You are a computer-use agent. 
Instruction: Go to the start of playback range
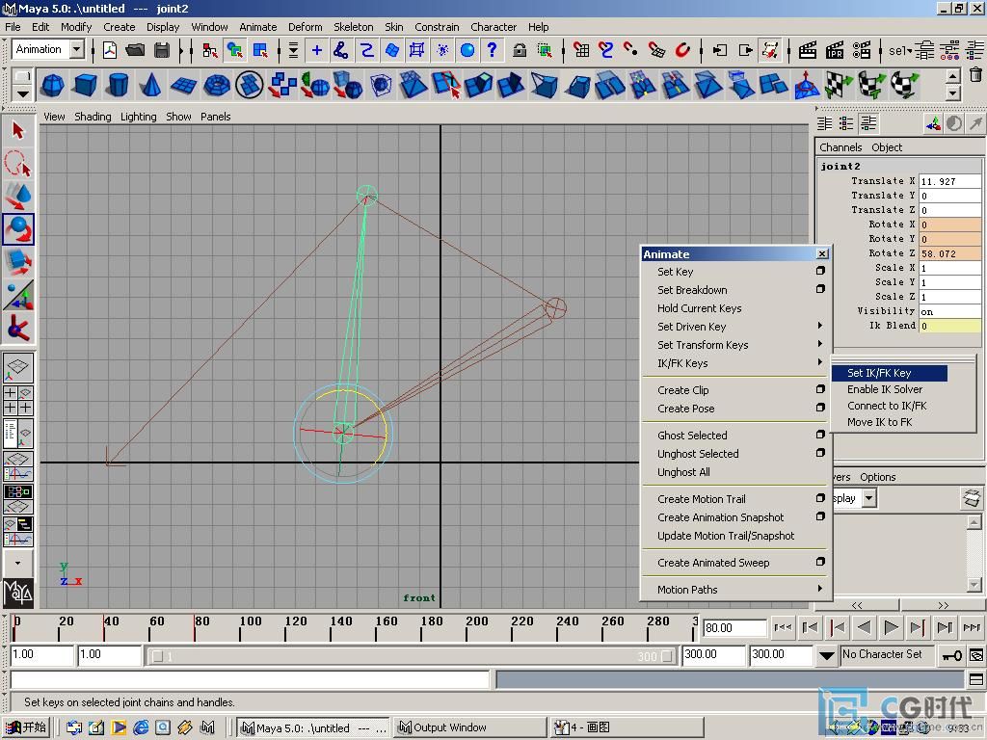coord(783,627)
